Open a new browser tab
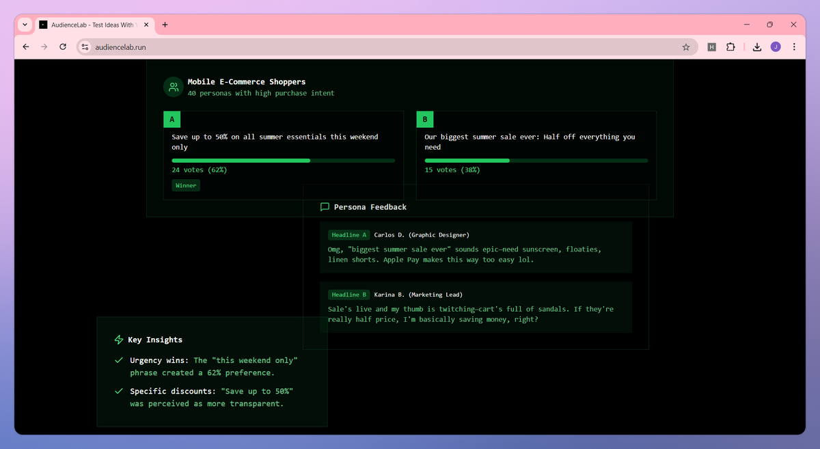This screenshot has height=449, width=820. 165,25
